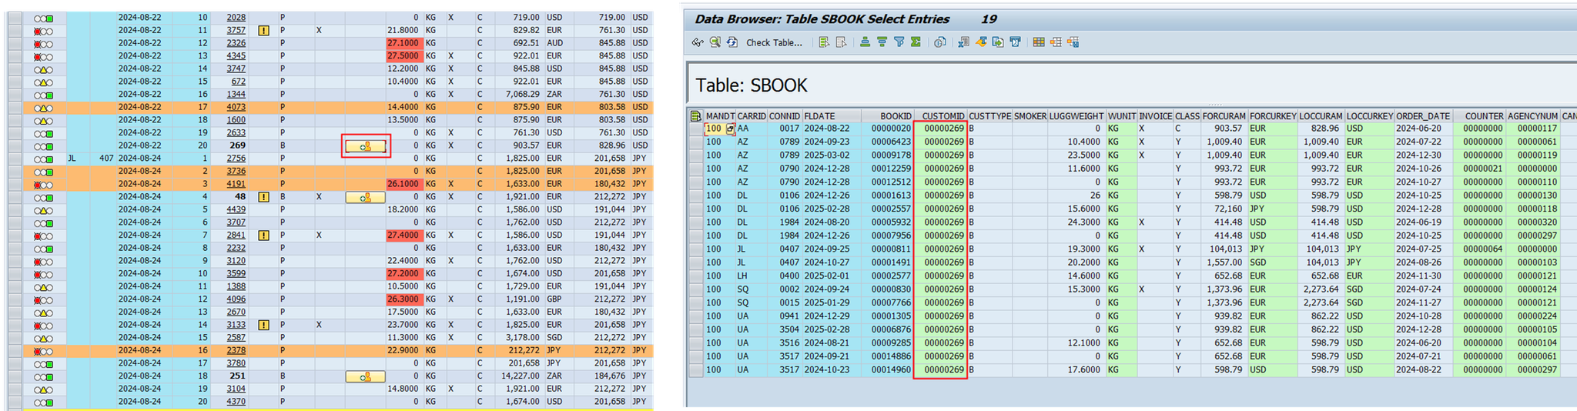This screenshot has width=1577, height=411.
Task: Open customer link 4370
Action: pos(236,402)
